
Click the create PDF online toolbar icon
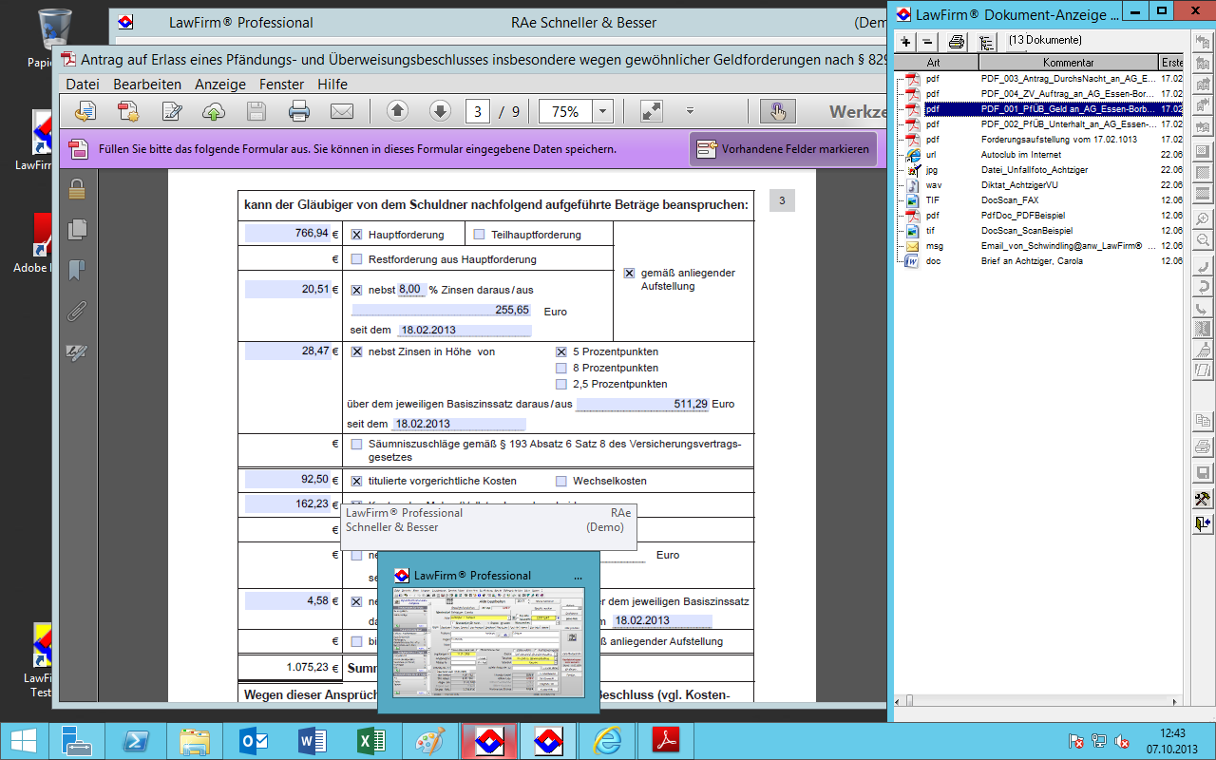[128, 112]
